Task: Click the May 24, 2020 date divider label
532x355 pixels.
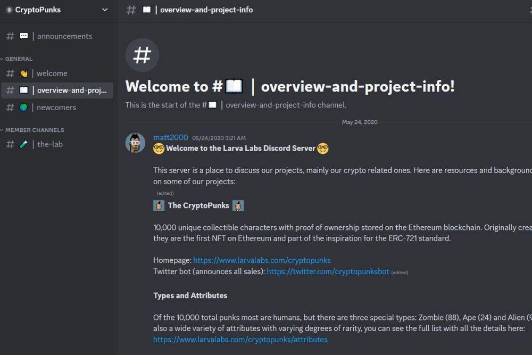Action: coord(360,122)
